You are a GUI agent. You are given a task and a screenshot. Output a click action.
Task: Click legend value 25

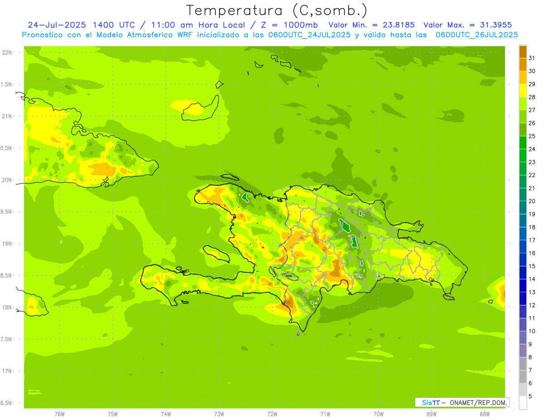point(532,136)
